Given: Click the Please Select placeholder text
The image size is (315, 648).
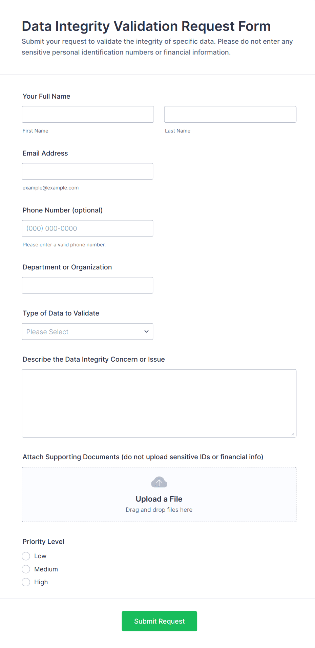Looking at the screenshot, I should (47, 332).
